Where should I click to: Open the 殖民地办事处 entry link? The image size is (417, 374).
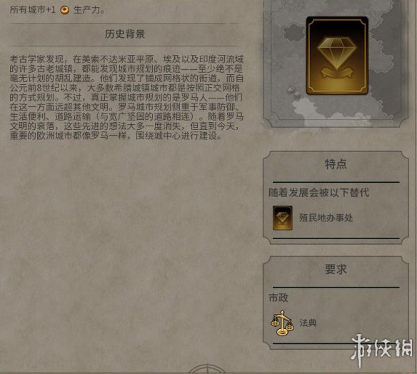326,218
